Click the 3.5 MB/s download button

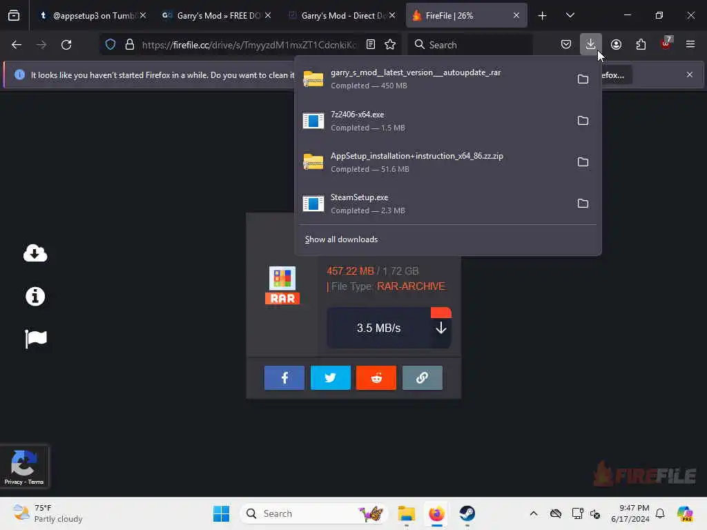coord(389,328)
